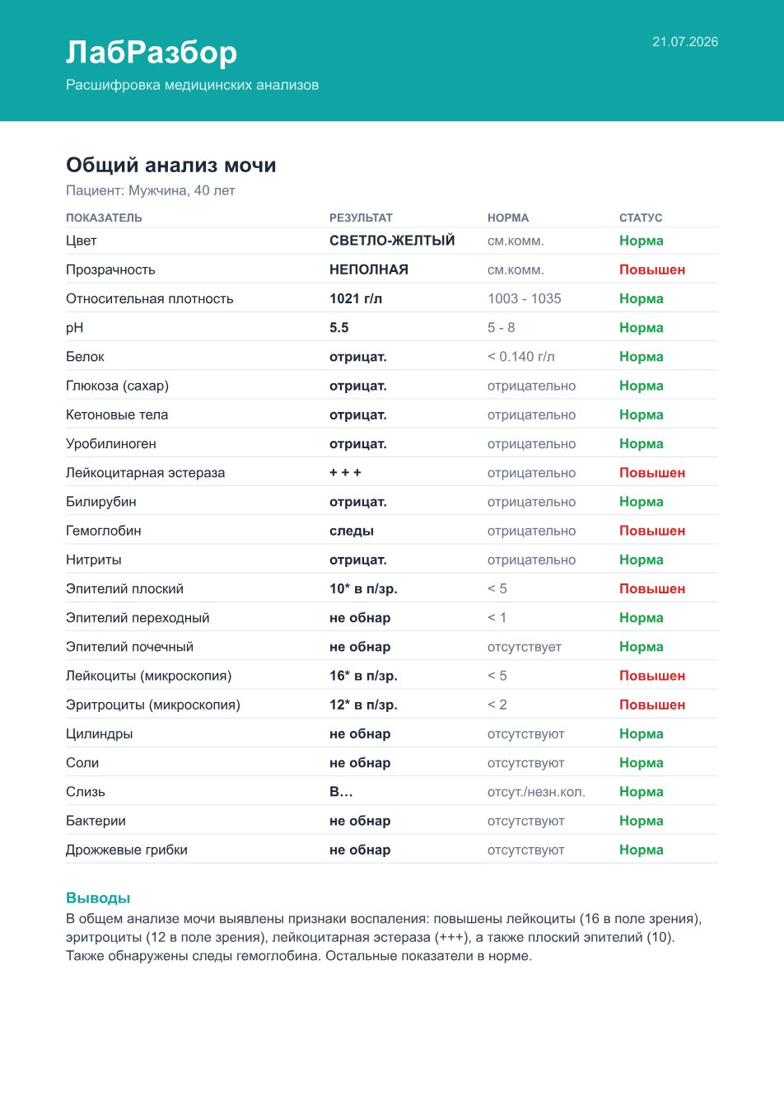784x1110 pixels.
Task: Click Повышен status for Лейкоцитарная эстераза
Action: coord(652,473)
